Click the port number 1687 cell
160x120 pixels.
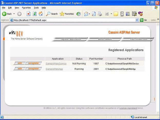(x=96, y=64)
